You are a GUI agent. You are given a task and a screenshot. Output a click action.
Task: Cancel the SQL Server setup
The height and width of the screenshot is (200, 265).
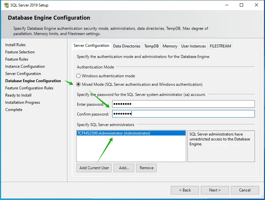tap(245, 190)
